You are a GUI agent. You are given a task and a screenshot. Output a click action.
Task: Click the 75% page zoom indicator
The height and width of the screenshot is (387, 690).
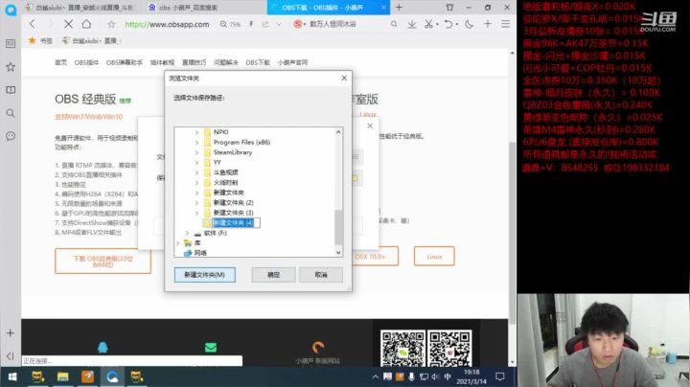coord(231,24)
